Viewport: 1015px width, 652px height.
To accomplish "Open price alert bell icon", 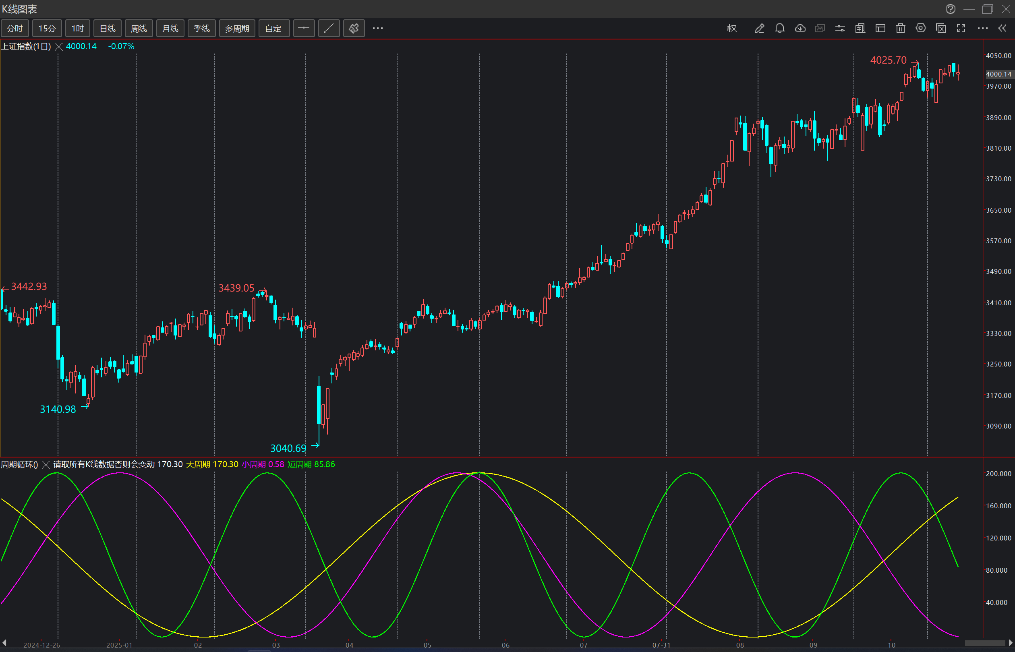I will point(779,28).
